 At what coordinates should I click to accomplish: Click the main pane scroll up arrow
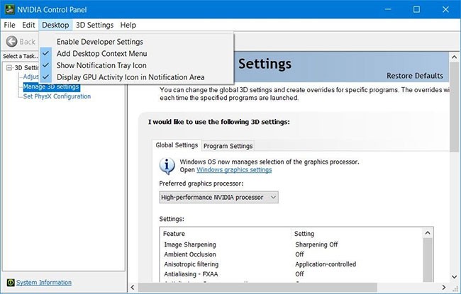tap(454, 57)
